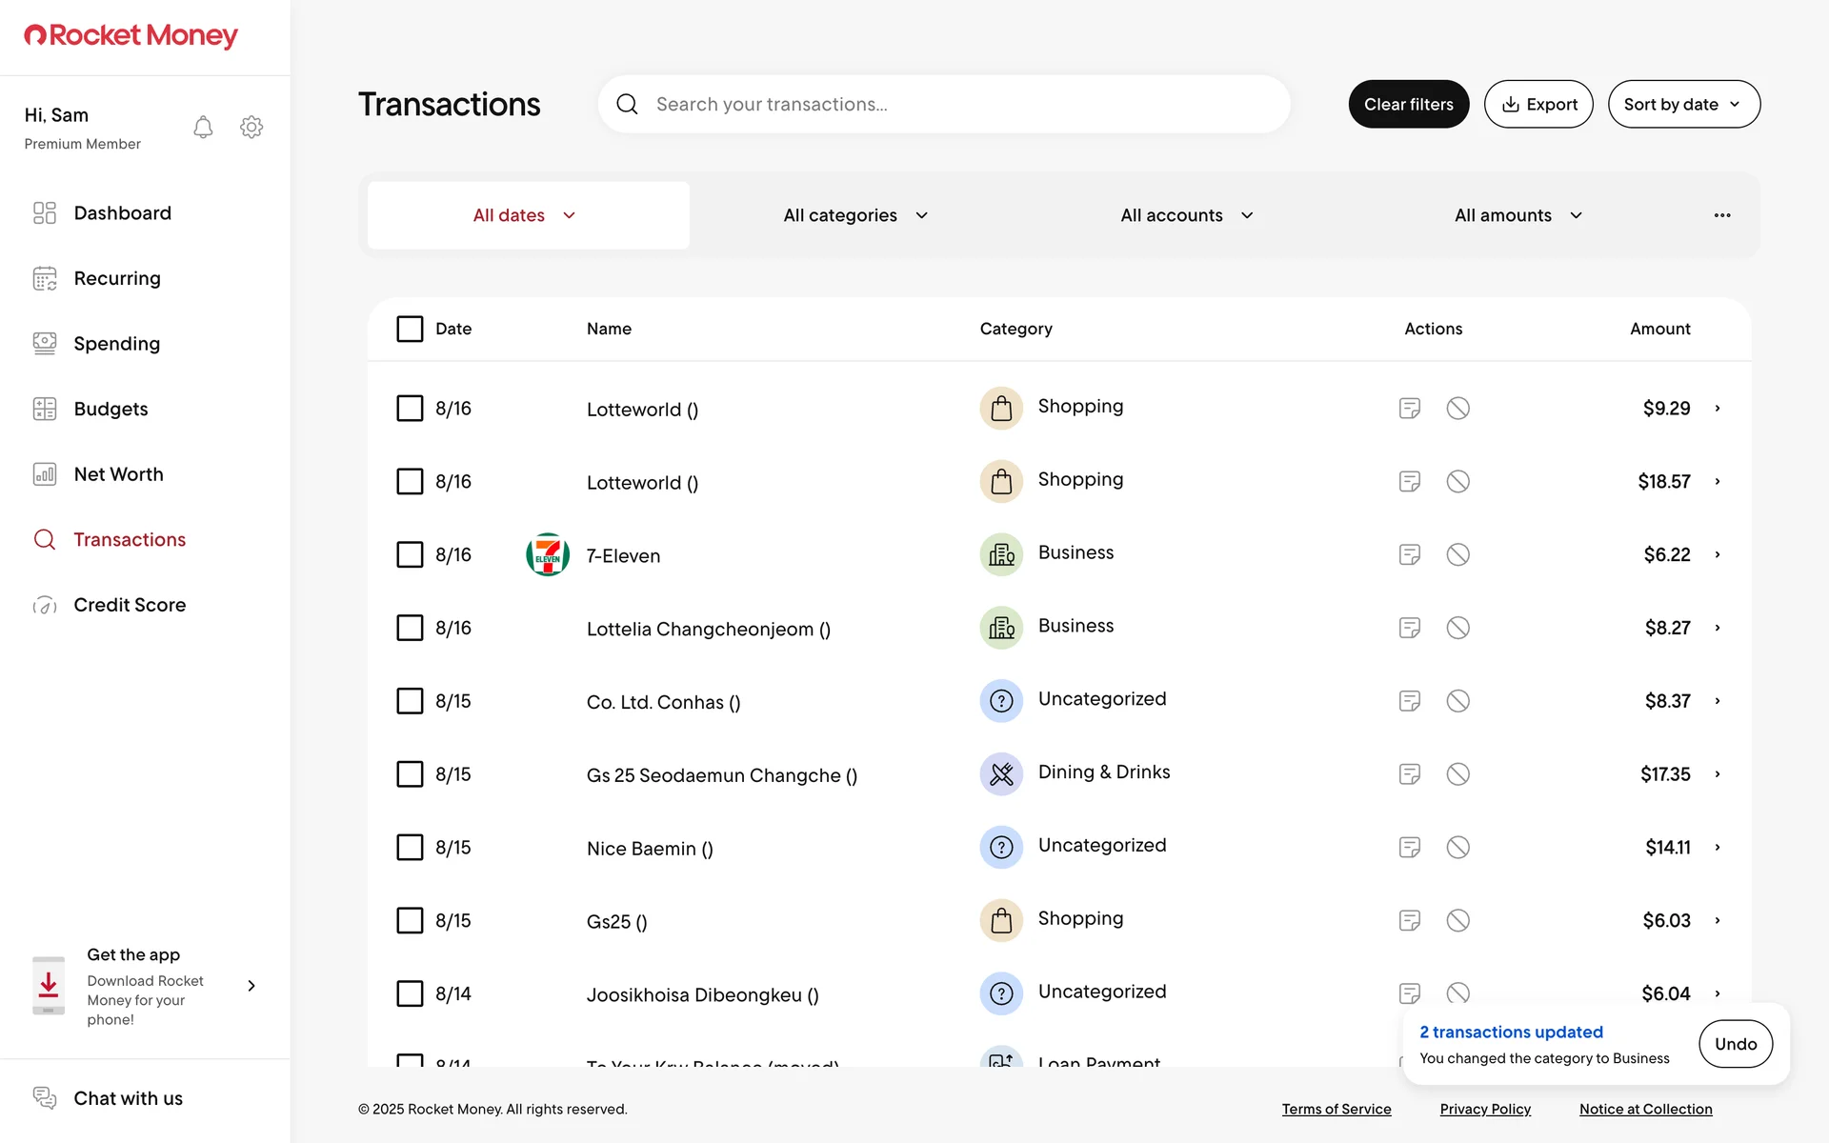Viewport: 1829px width, 1143px height.
Task: Tick the checkbox for Gs25 () transaction
Action: click(x=410, y=920)
